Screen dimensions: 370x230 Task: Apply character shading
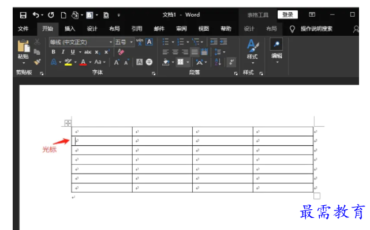[140, 62]
